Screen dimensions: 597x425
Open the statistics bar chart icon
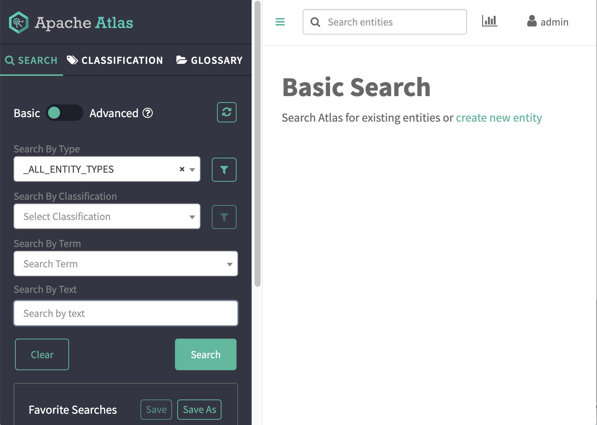[x=490, y=21]
